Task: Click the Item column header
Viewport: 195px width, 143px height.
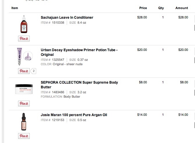Action: coord(15,8)
